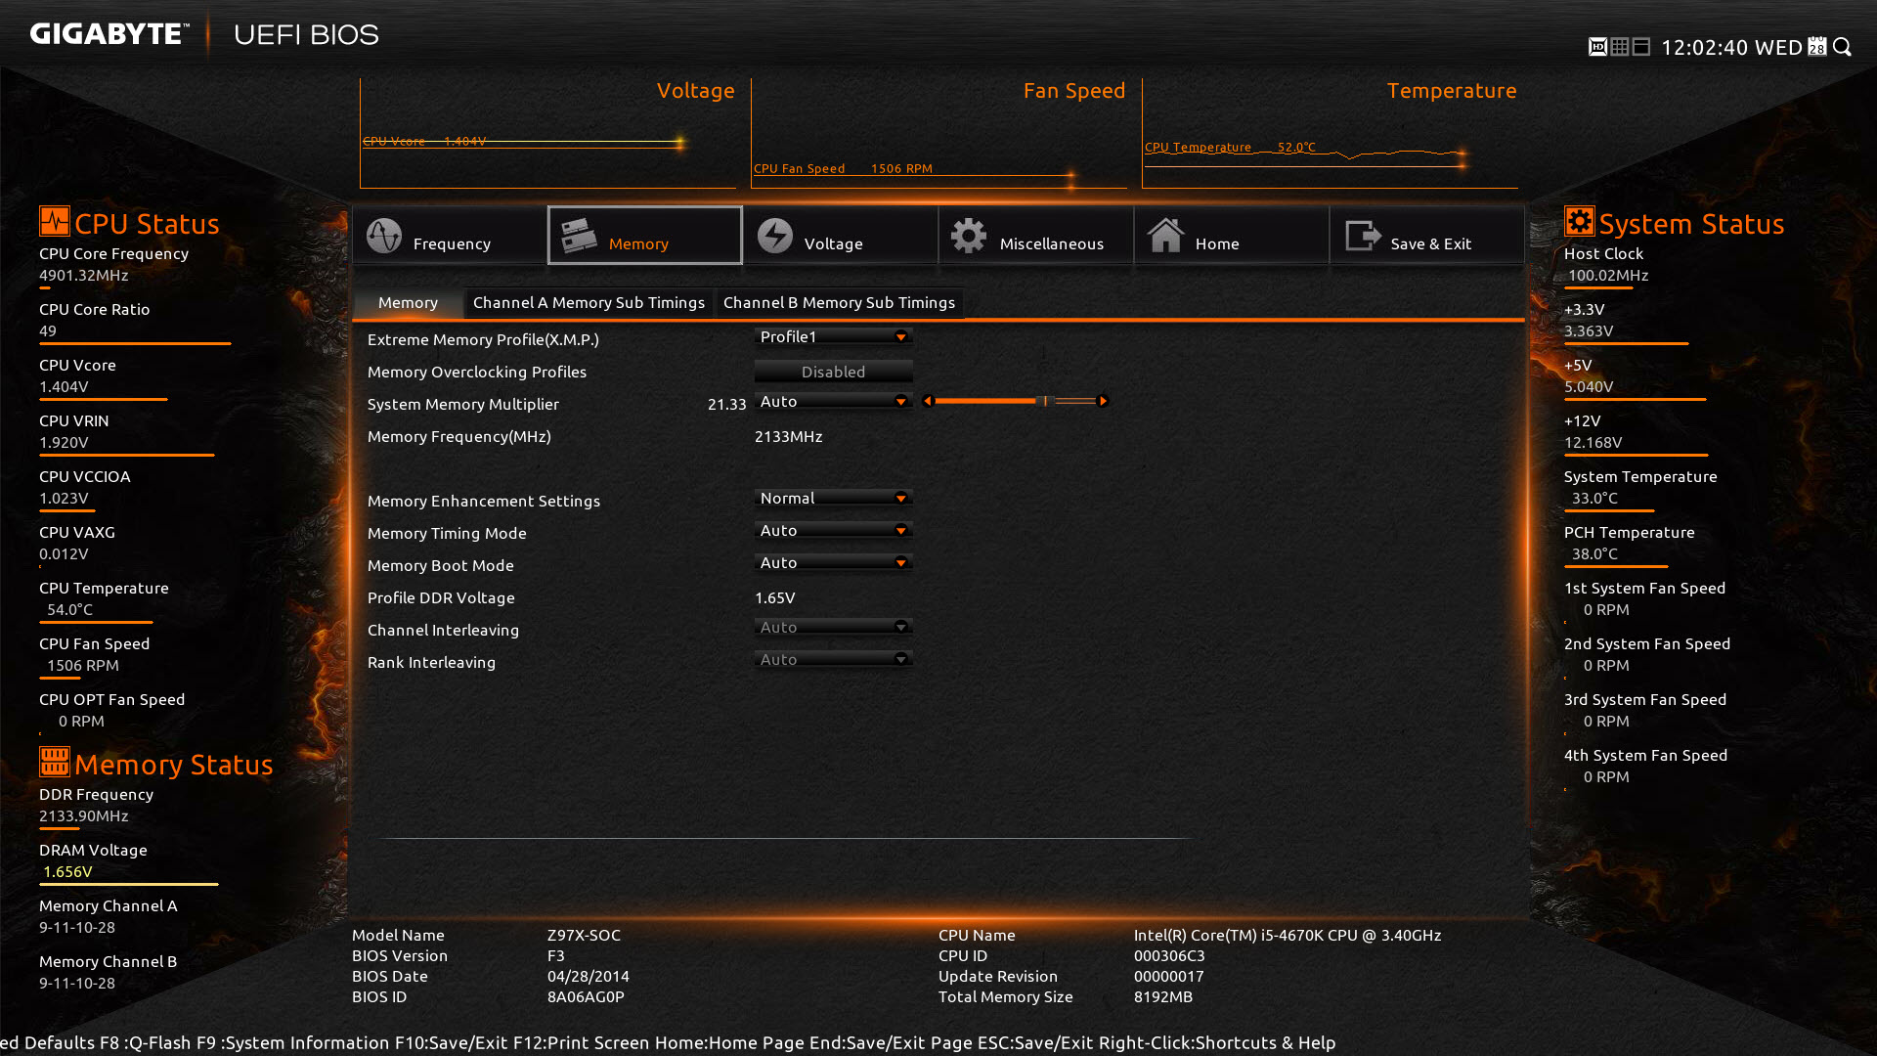Click the DDR Frequency 2133.90MHz reading
The image size is (1877, 1056).
pos(84,816)
